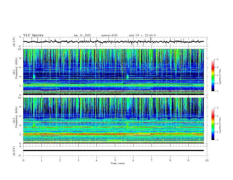Click the log(PSD) label beside ch.1 colorbar
233x180 pixels.
220,77
